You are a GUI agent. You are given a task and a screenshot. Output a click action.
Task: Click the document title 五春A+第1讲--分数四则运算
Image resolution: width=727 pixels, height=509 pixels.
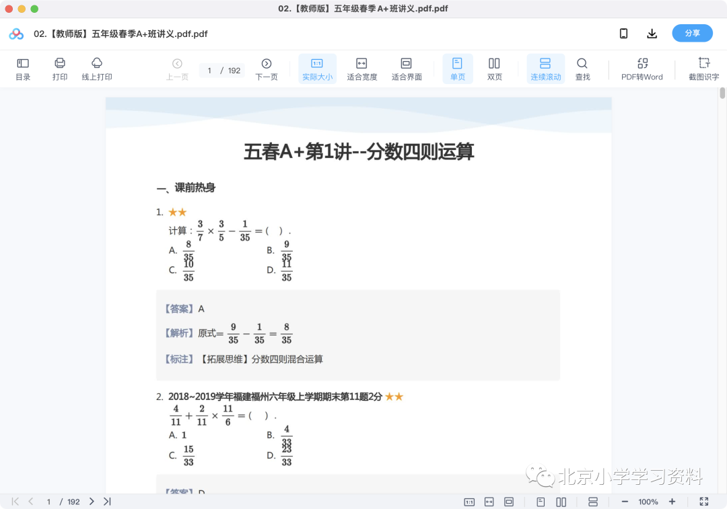click(x=359, y=152)
